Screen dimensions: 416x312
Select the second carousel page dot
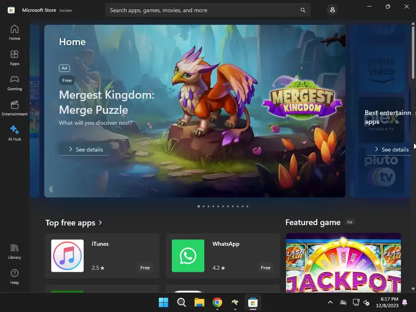(x=204, y=206)
